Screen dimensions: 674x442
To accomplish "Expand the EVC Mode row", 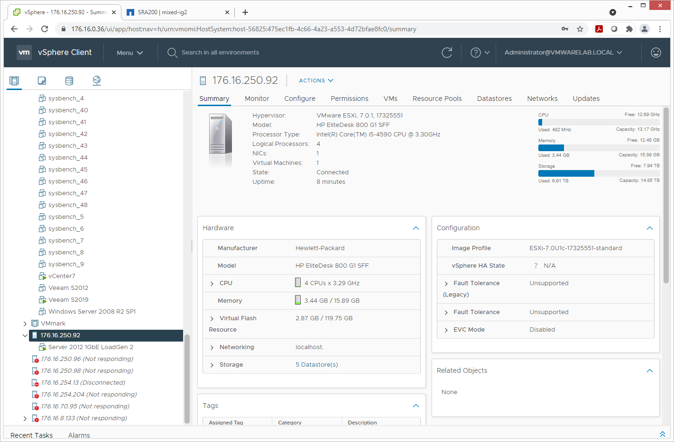I will [446, 330].
